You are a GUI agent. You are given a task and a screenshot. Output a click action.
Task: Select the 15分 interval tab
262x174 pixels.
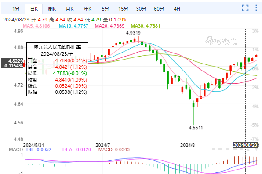(x=124, y=9)
